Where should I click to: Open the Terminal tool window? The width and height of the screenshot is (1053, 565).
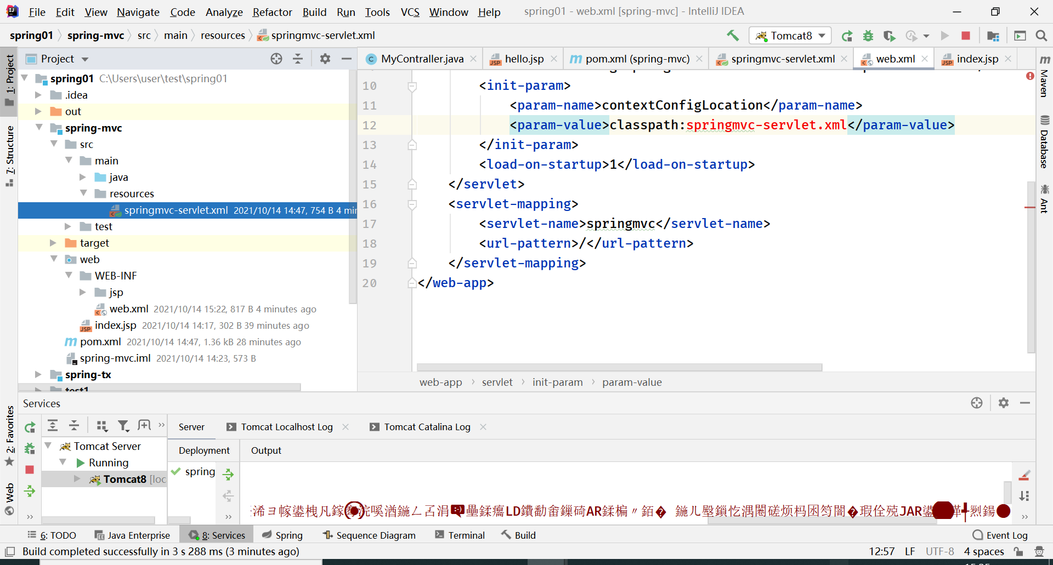pyautogui.click(x=460, y=535)
